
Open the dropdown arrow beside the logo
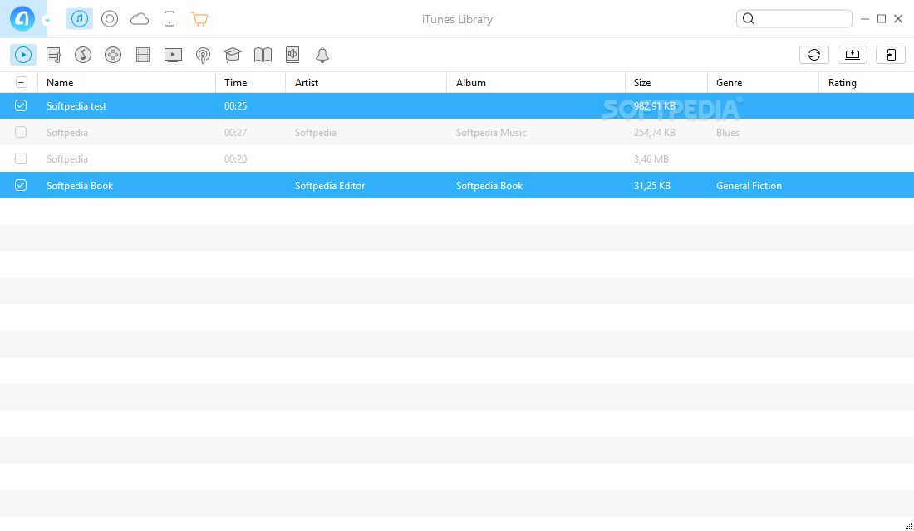pyautogui.click(x=47, y=21)
